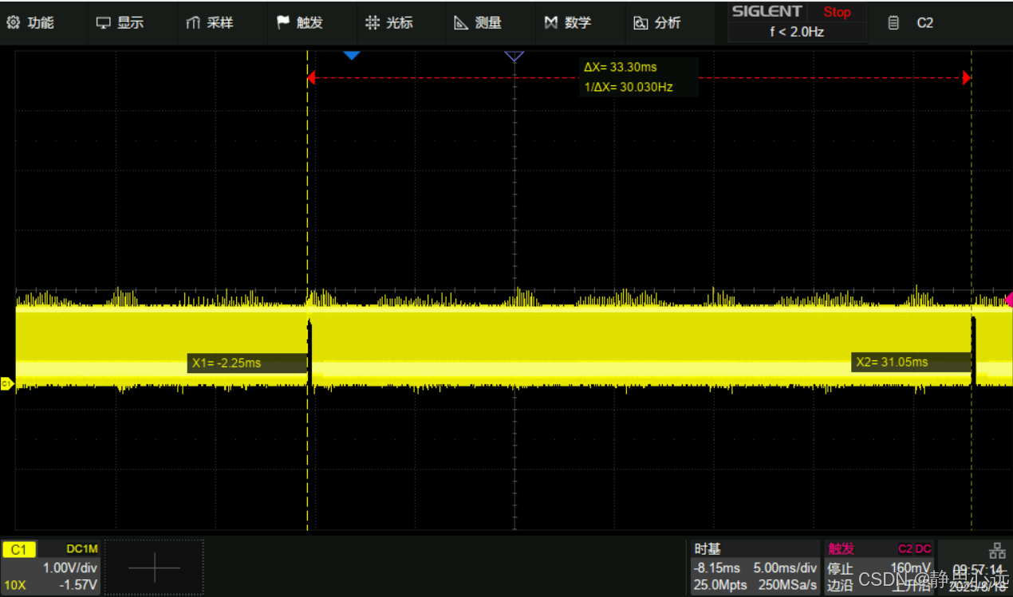Image resolution: width=1013 pixels, height=597 pixels.
Task: Click the 显示 monitor icon
Action: (x=103, y=23)
